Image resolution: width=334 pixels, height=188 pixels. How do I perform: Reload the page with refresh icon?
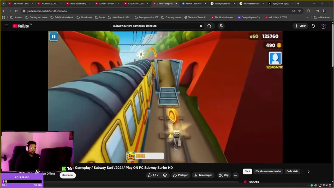(16, 11)
